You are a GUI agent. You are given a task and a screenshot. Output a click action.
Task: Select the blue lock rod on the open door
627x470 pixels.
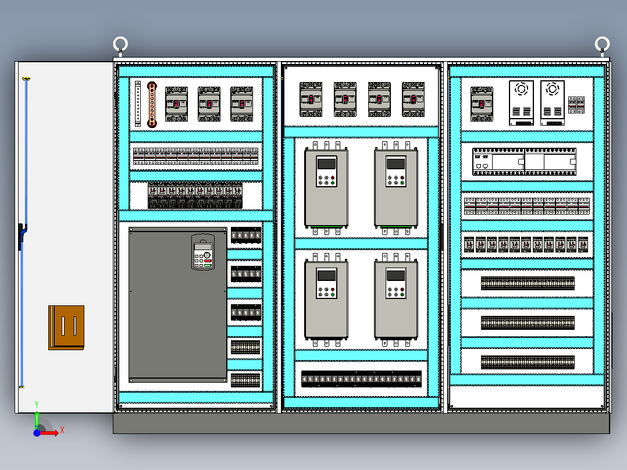pos(24,233)
